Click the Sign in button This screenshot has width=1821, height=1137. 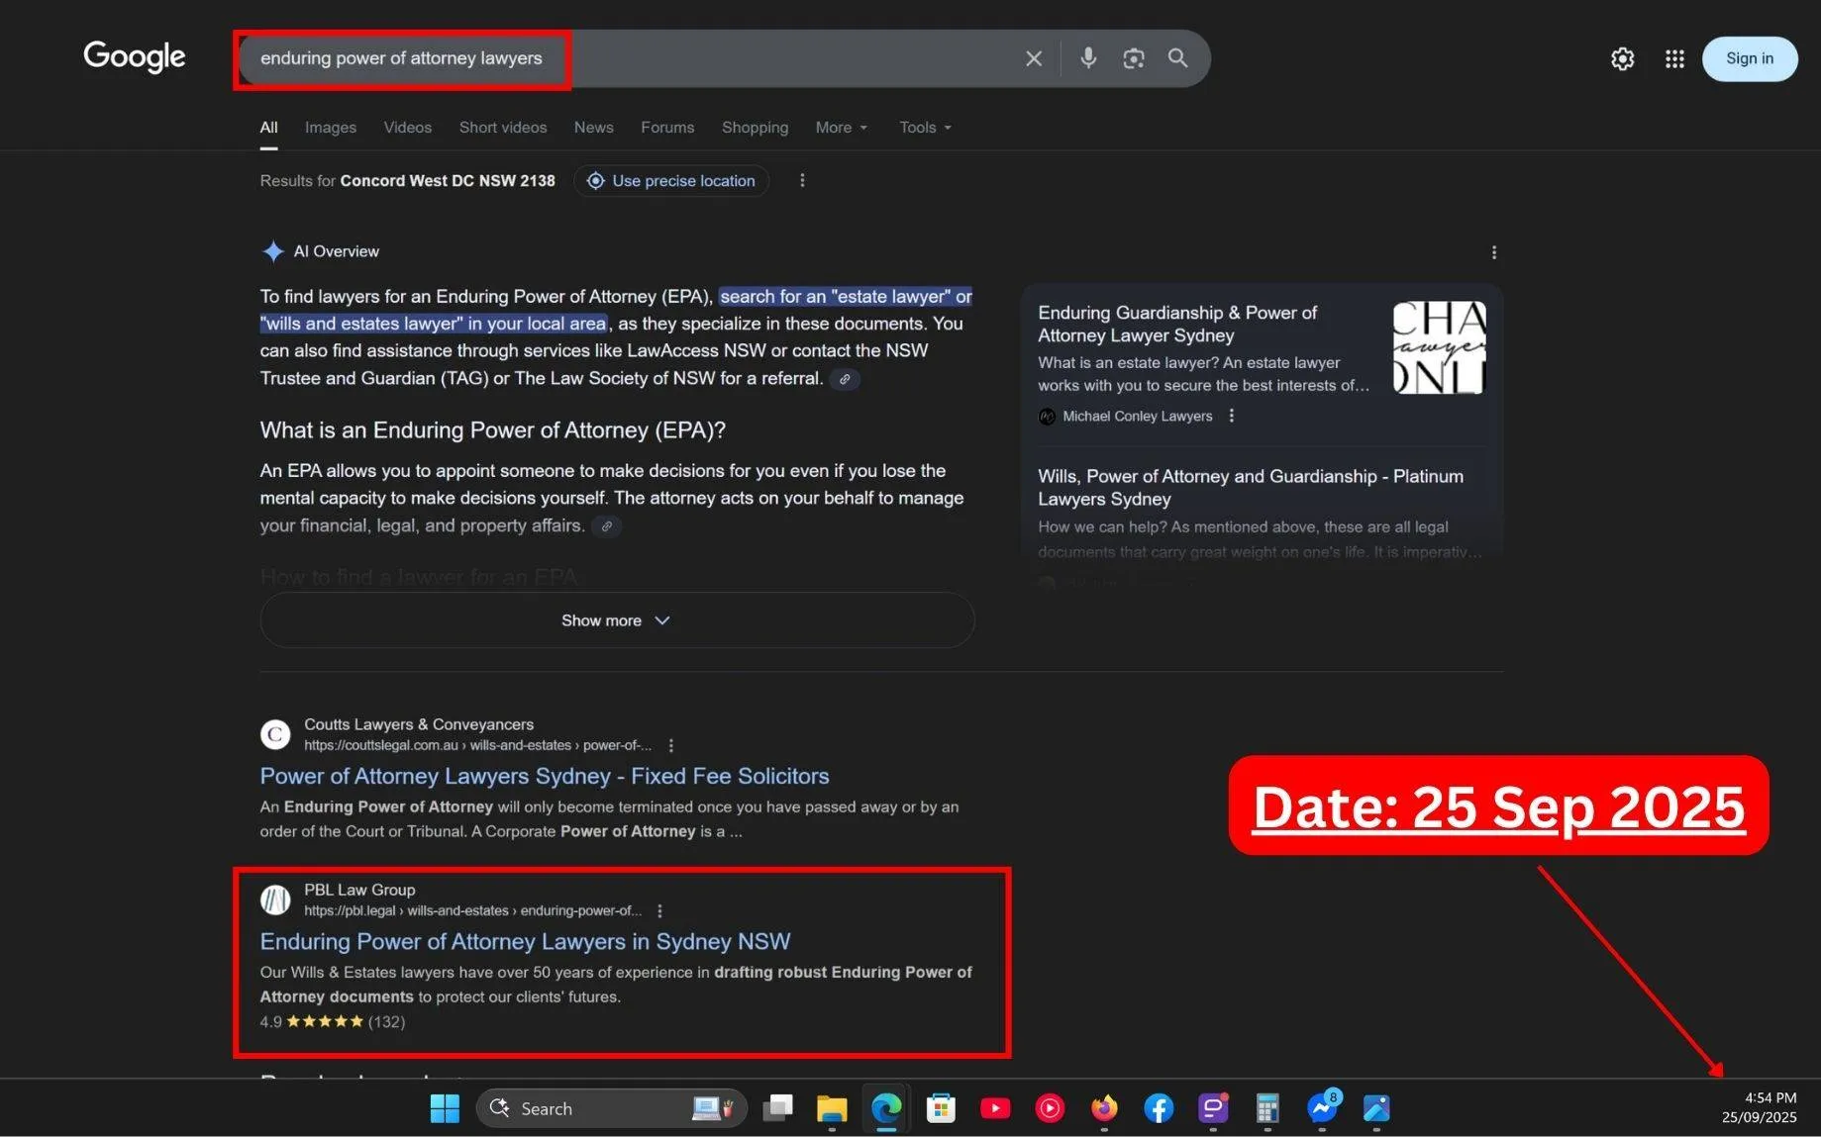point(1749,57)
